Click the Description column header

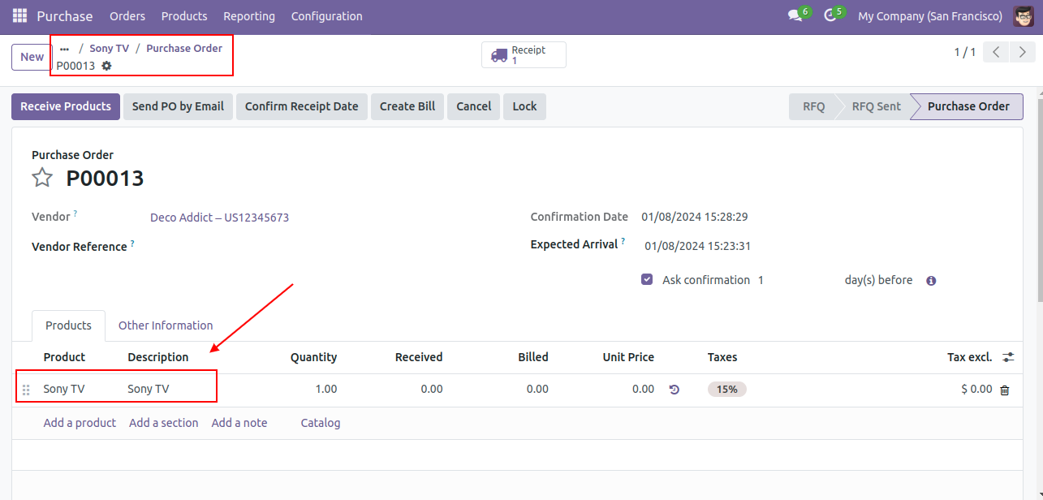158,357
